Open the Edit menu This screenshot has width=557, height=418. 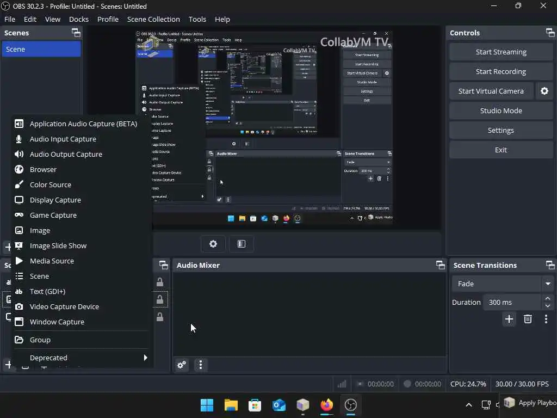(x=30, y=19)
